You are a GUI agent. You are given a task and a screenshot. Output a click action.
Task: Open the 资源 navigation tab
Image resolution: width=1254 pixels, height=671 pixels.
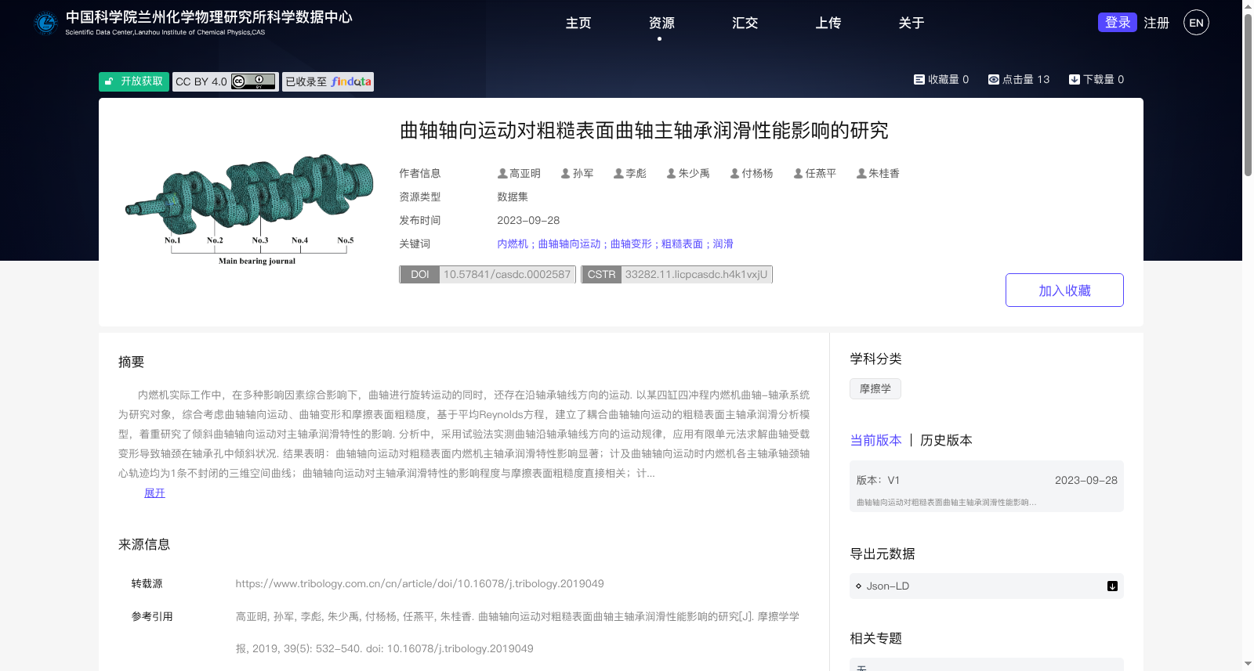661,23
